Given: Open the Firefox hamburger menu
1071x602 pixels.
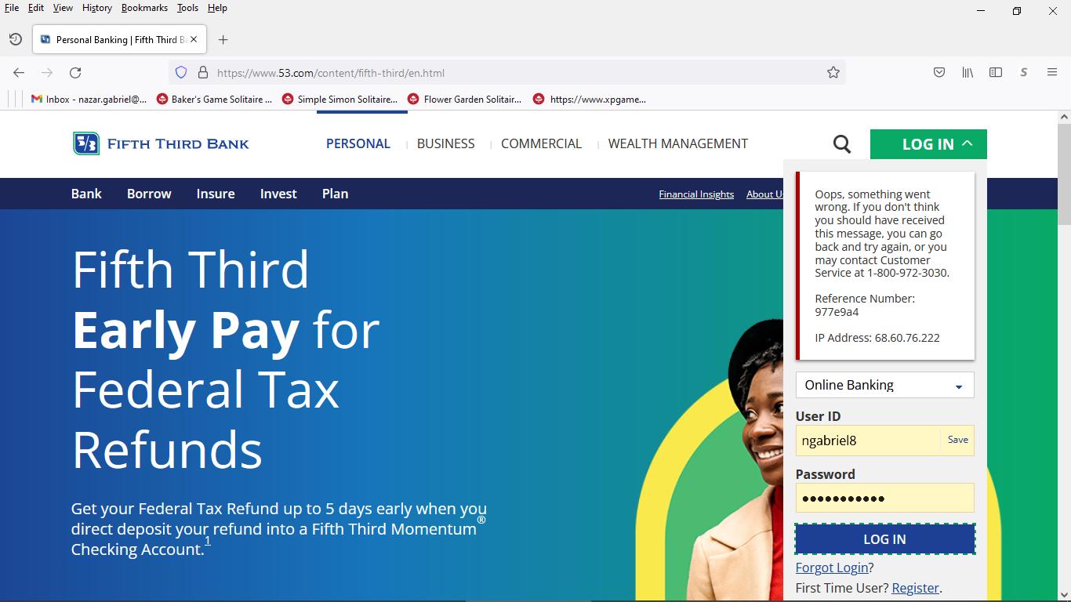Looking at the screenshot, I should 1052,73.
